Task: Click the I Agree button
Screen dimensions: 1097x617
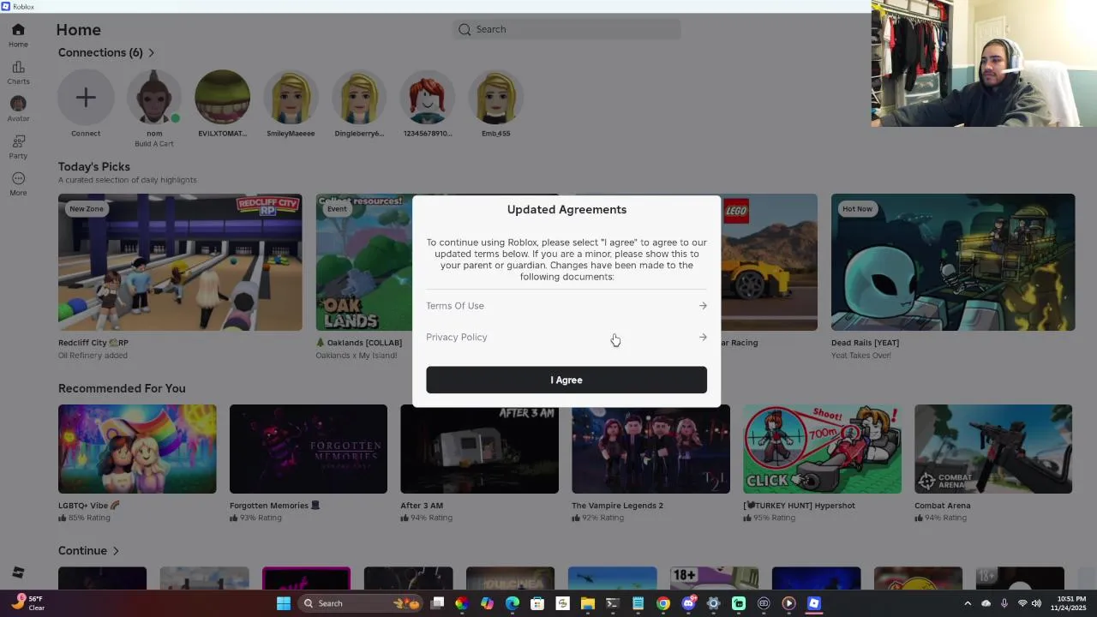Action: click(566, 380)
